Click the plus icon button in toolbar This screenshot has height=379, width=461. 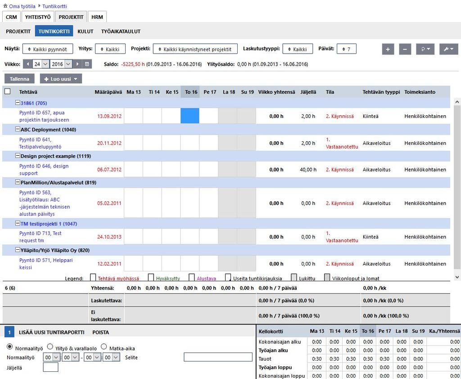(388, 49)
